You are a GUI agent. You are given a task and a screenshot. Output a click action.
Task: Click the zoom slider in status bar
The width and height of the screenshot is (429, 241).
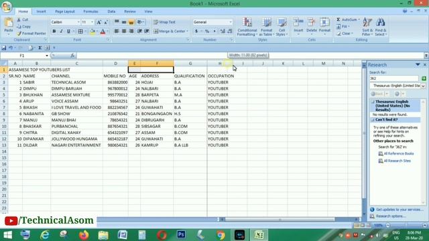(406, 226)
